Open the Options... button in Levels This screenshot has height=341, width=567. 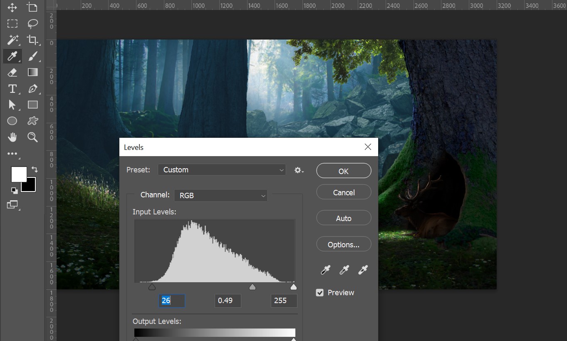pos(344,244)
